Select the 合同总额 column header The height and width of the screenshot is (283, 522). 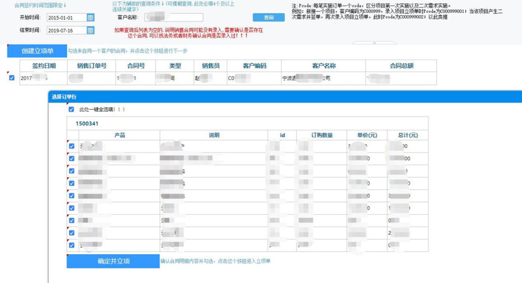point(401,66)
